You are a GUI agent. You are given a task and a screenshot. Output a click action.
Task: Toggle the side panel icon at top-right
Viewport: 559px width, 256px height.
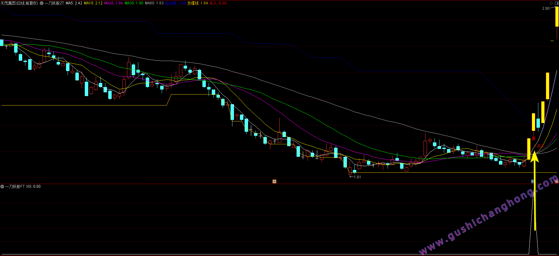click(556, 3)
